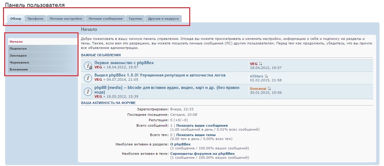Open Подписки in the sidebar menu
Viewport: 384px width, 166px height.
coord(18,48)
